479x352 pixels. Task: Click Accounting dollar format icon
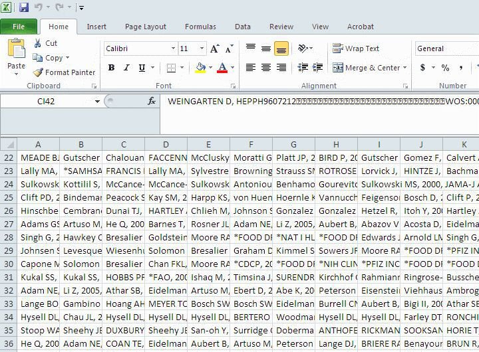422,67
